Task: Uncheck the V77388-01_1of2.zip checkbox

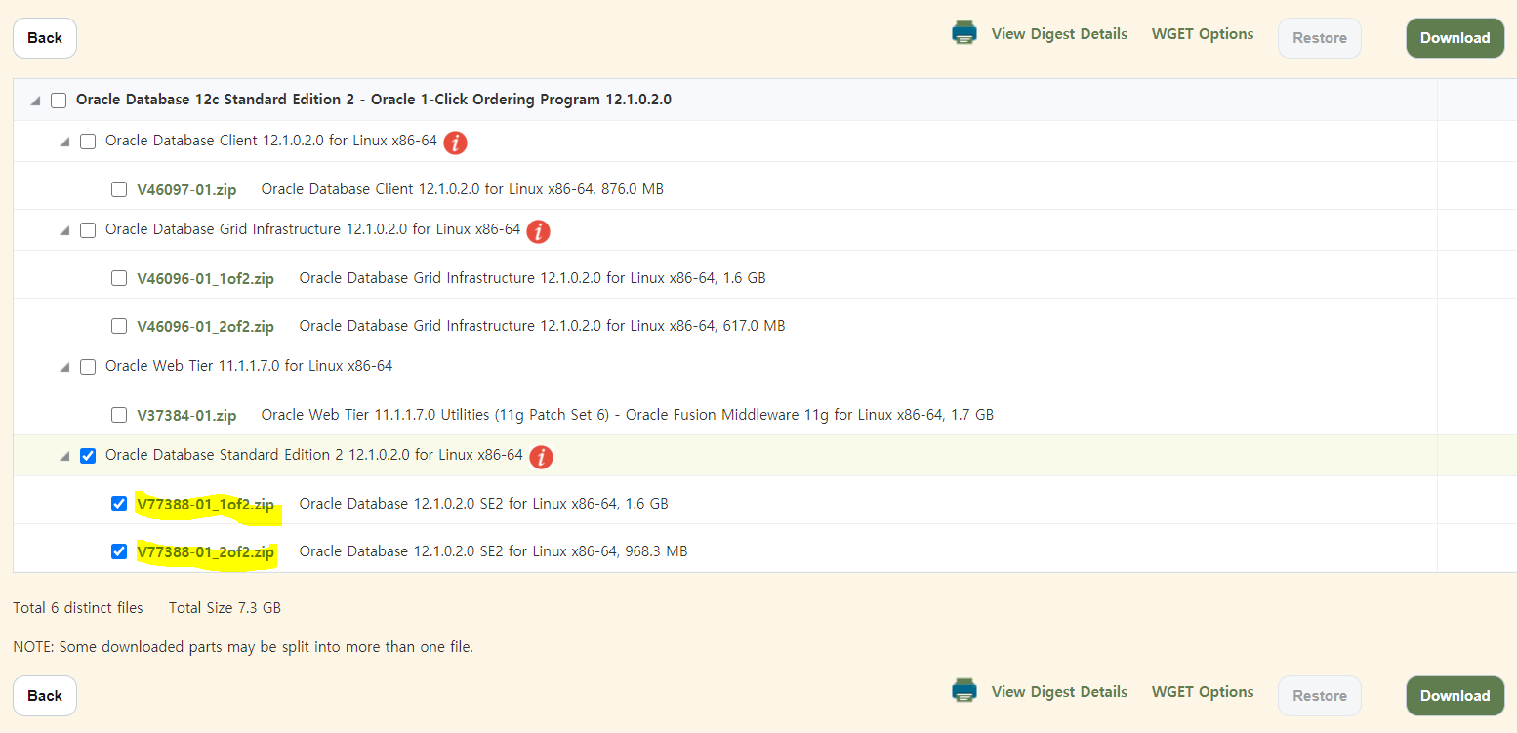Action: pos(119,504)
